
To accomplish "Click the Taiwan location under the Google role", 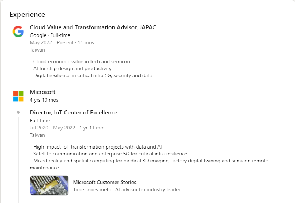I will coord(37,50).
